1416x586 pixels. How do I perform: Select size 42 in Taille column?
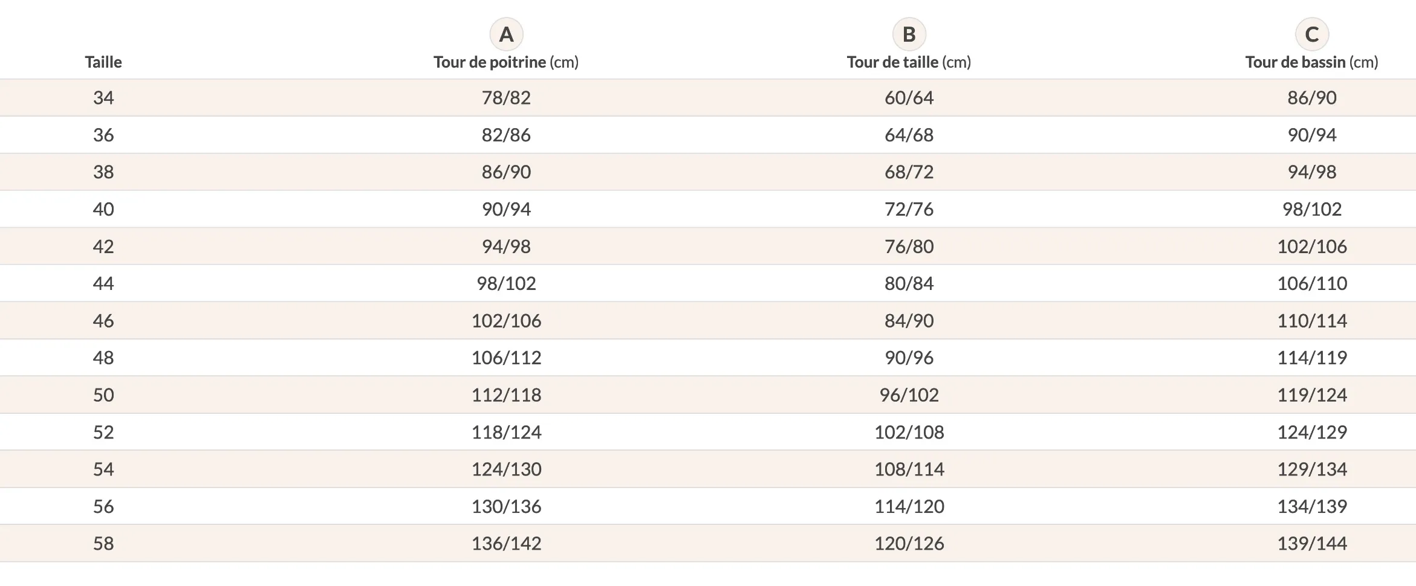click(103, 246)
